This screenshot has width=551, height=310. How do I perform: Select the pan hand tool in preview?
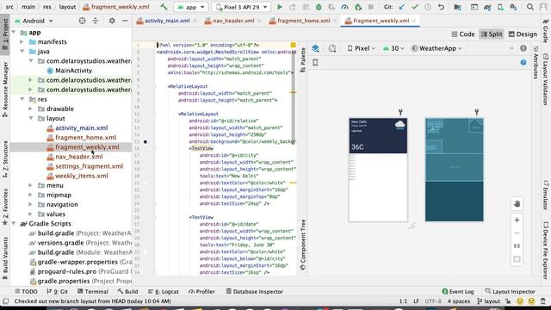click(x=517, y=203)
